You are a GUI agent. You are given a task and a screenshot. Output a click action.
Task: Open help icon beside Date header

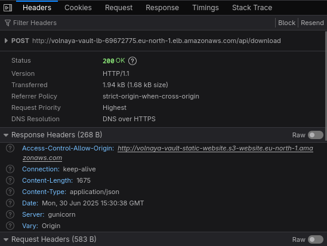[x=10, y=203]
